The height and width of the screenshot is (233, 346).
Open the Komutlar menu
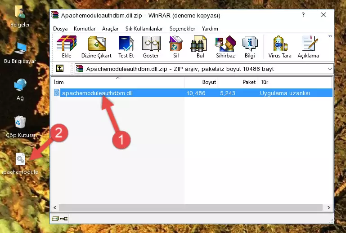tap(85, 29)
